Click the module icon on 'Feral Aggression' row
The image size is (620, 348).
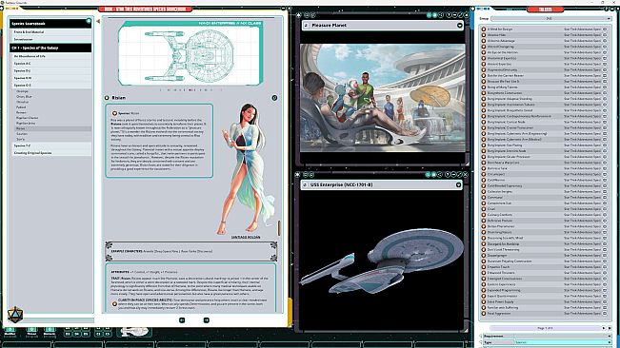pos(605,313)
